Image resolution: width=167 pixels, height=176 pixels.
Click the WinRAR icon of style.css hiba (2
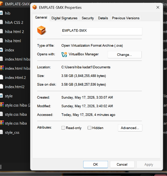(2, 105)
